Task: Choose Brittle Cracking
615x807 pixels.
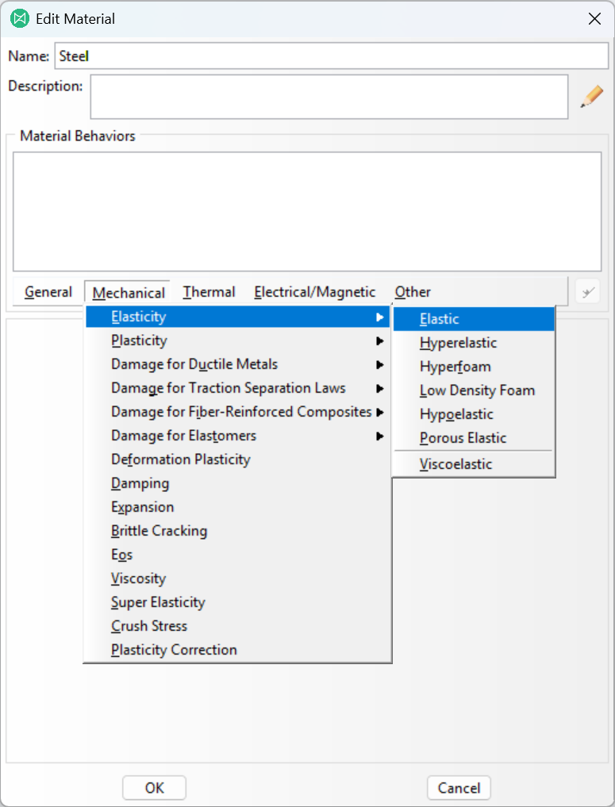Action: tap(238, 531)
